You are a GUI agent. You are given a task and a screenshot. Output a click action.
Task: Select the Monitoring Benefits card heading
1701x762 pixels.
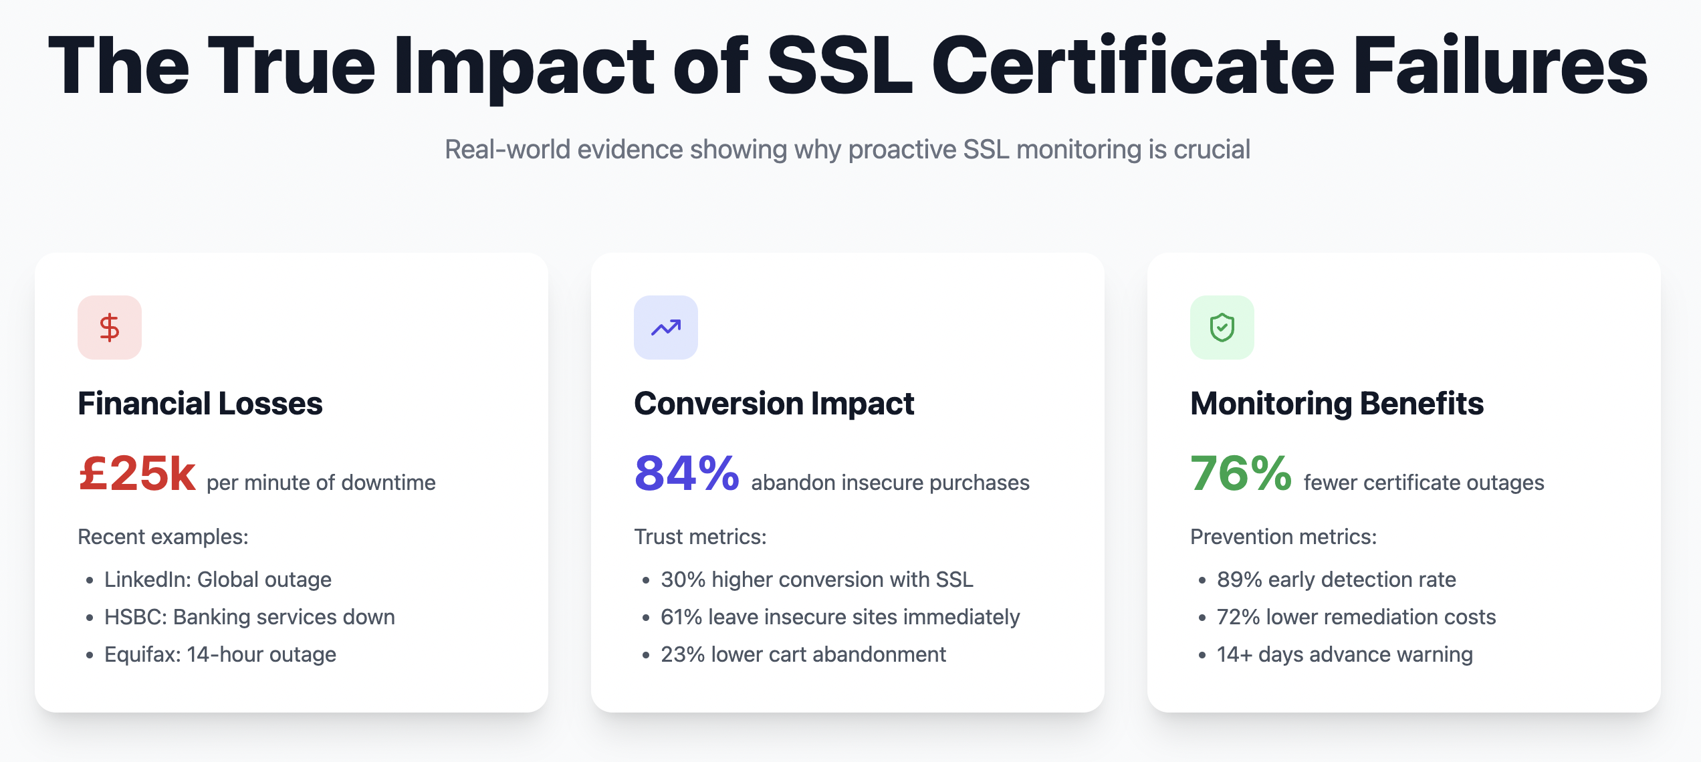1337,404
